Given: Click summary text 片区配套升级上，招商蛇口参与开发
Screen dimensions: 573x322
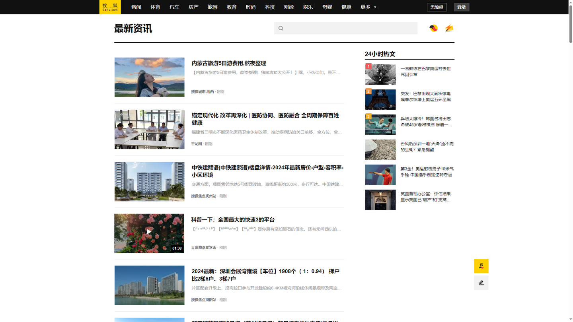Looking at the screenshot, I should pos(267,288).
